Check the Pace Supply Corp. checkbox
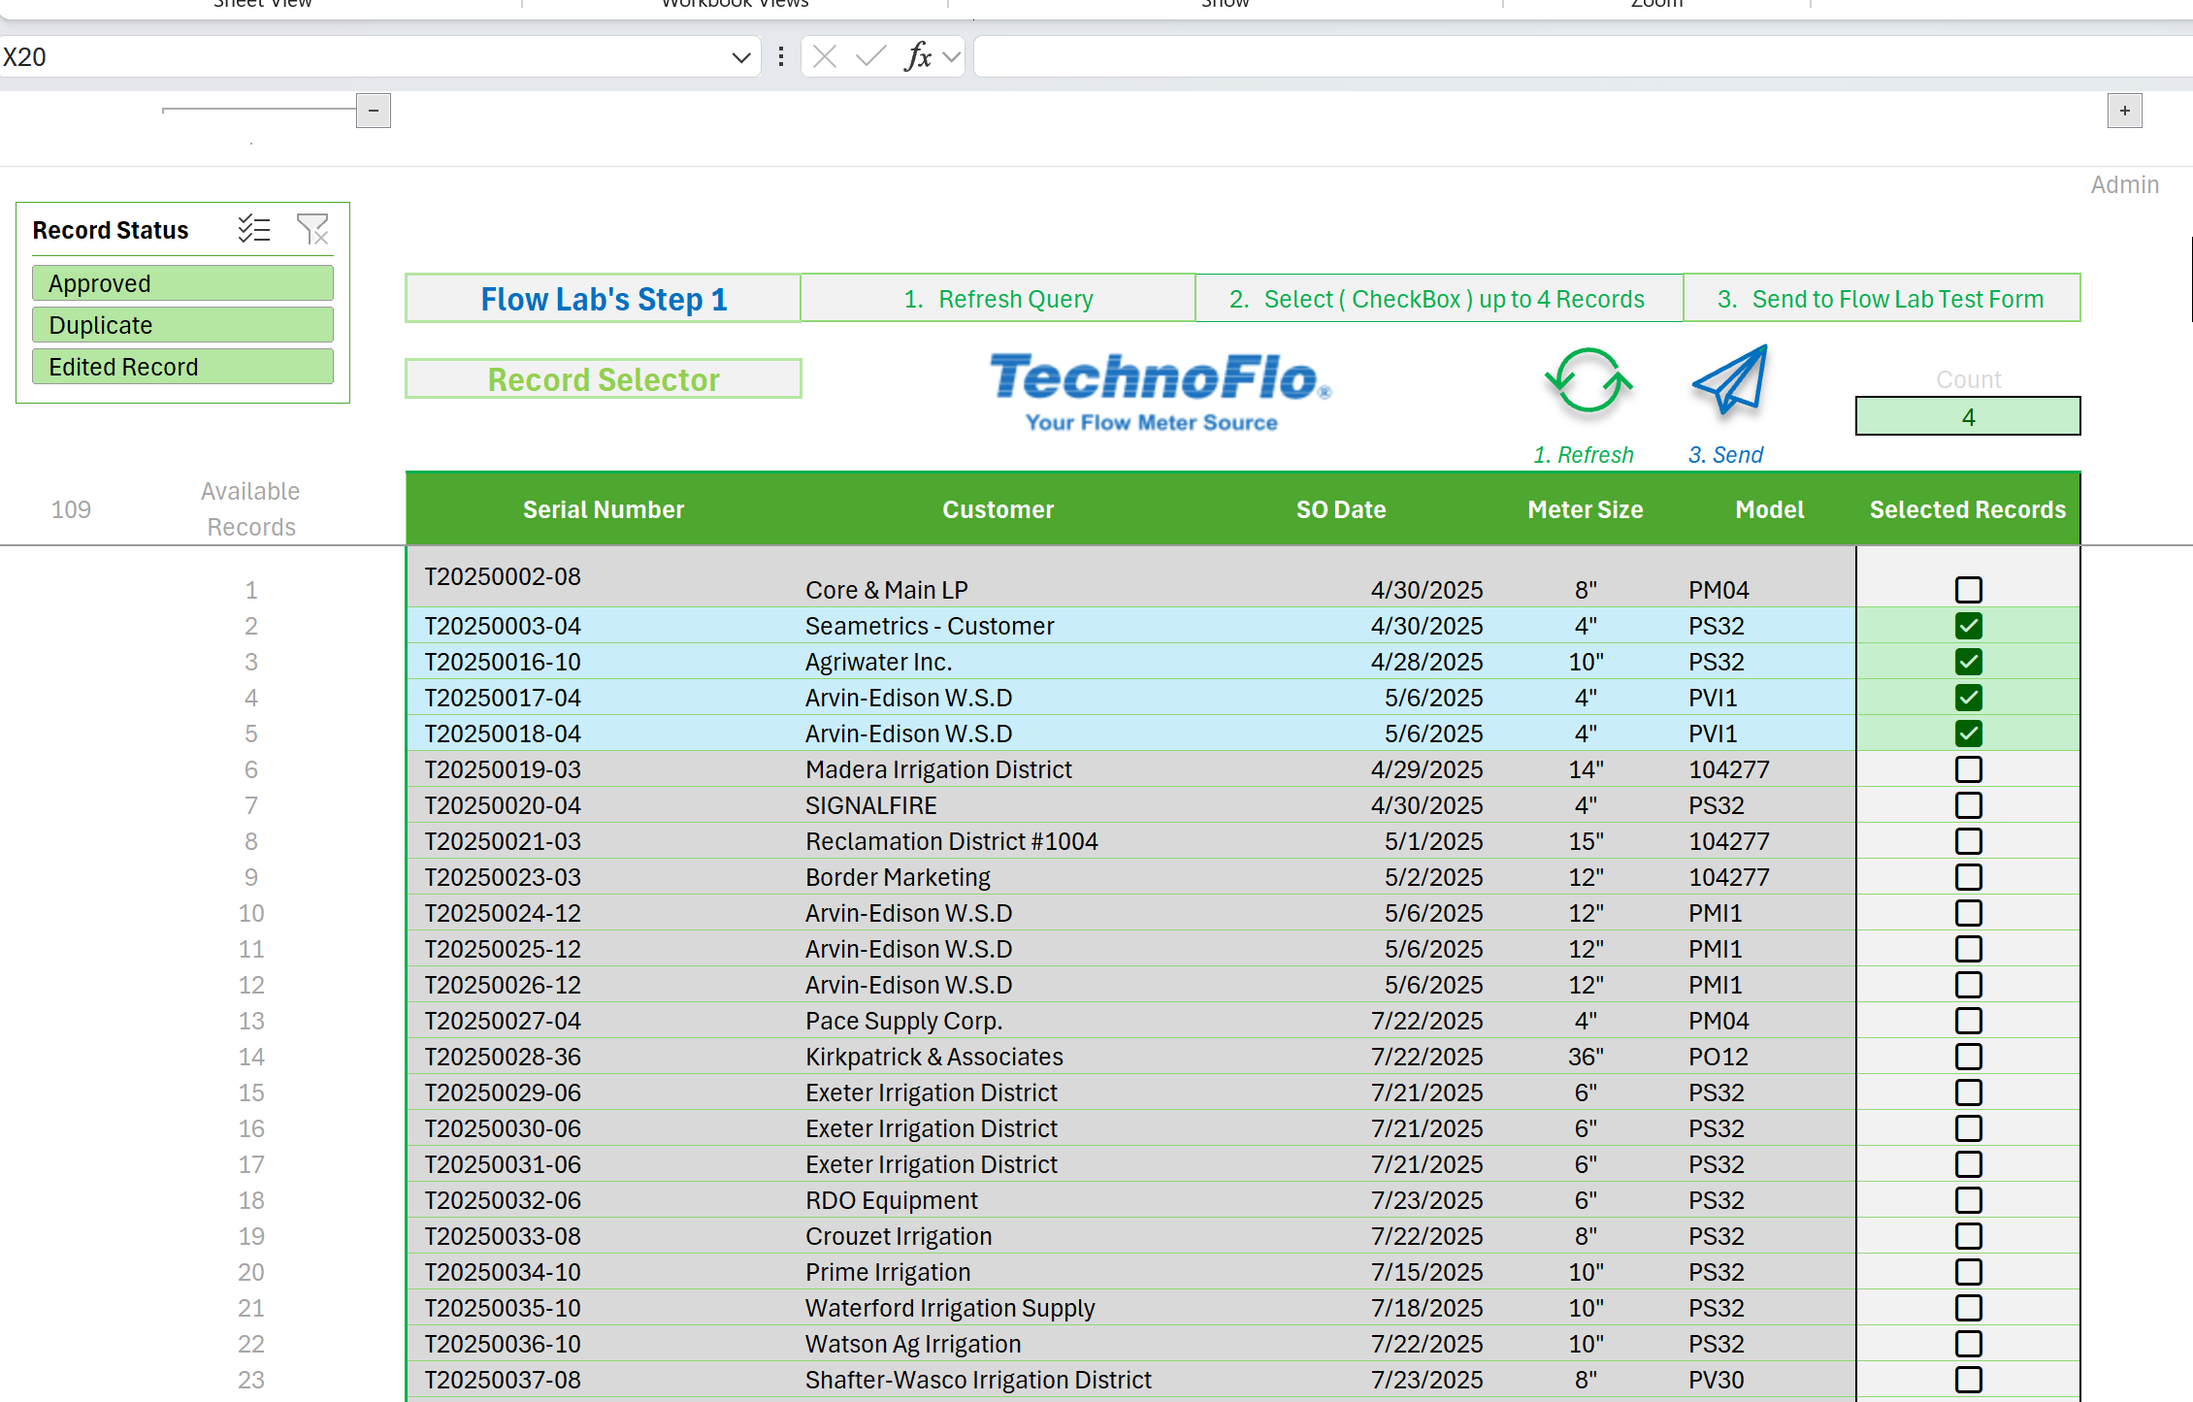2193x1402 pixels. point(1969,1021)
